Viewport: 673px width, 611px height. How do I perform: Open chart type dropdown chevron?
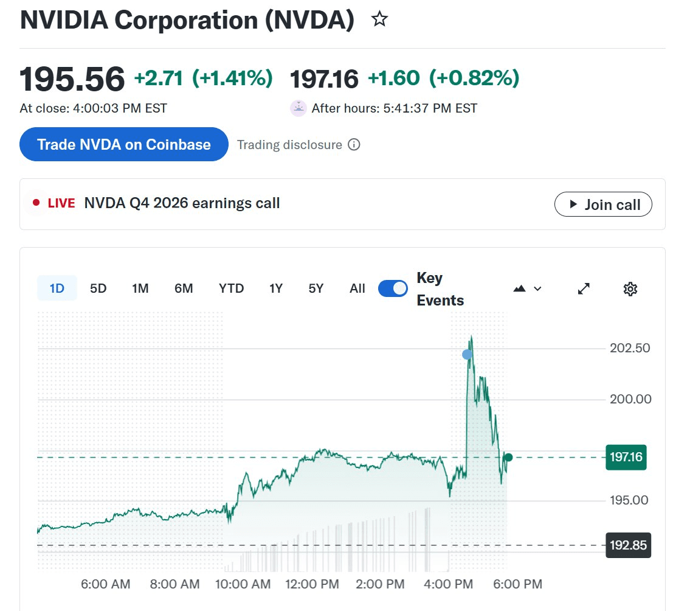click(537, 288)
